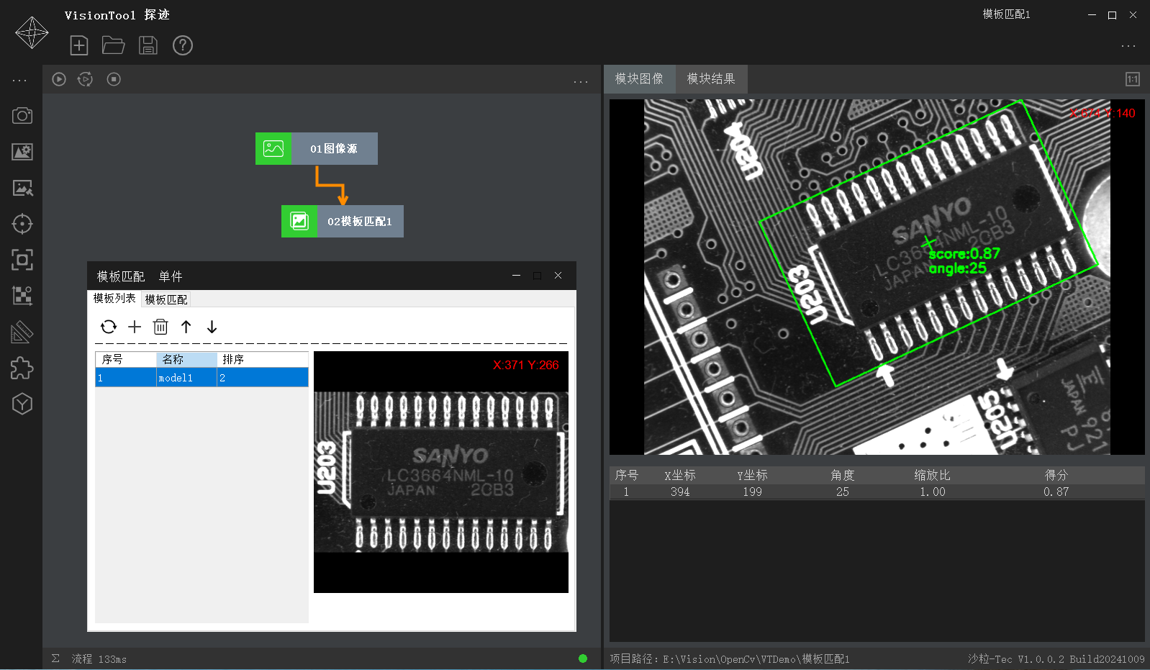Click the 缩放比 results column header
1150x670 pixels.
pyautogui.click(x=933, y=475)
